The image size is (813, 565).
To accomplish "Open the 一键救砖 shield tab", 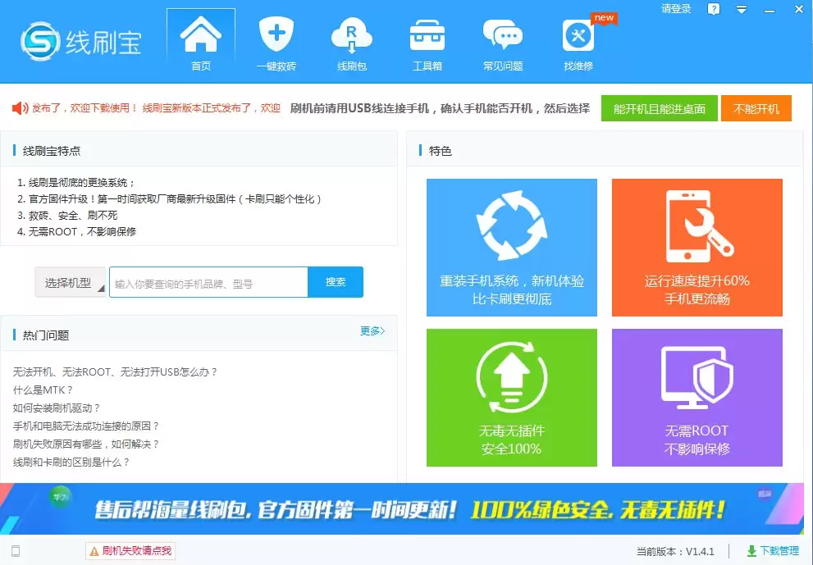I will [276, 44].
